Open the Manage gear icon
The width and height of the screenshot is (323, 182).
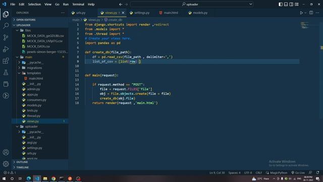(x=6, y=164)
